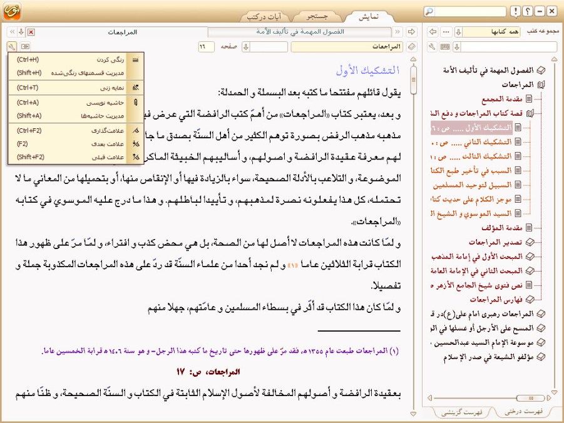This screenshot has width=564, height=423.
Task: Click the tree horizontal scrollbar left arrow
Action: pos(429,398)
